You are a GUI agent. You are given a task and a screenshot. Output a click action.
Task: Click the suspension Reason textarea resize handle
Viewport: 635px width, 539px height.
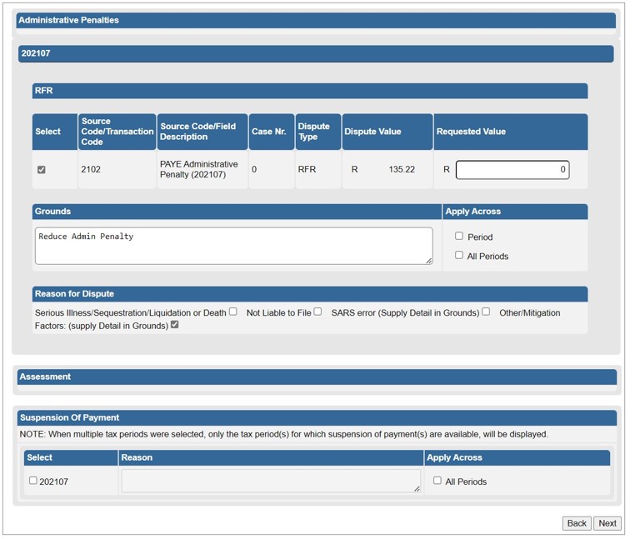[x=417, y=489]
